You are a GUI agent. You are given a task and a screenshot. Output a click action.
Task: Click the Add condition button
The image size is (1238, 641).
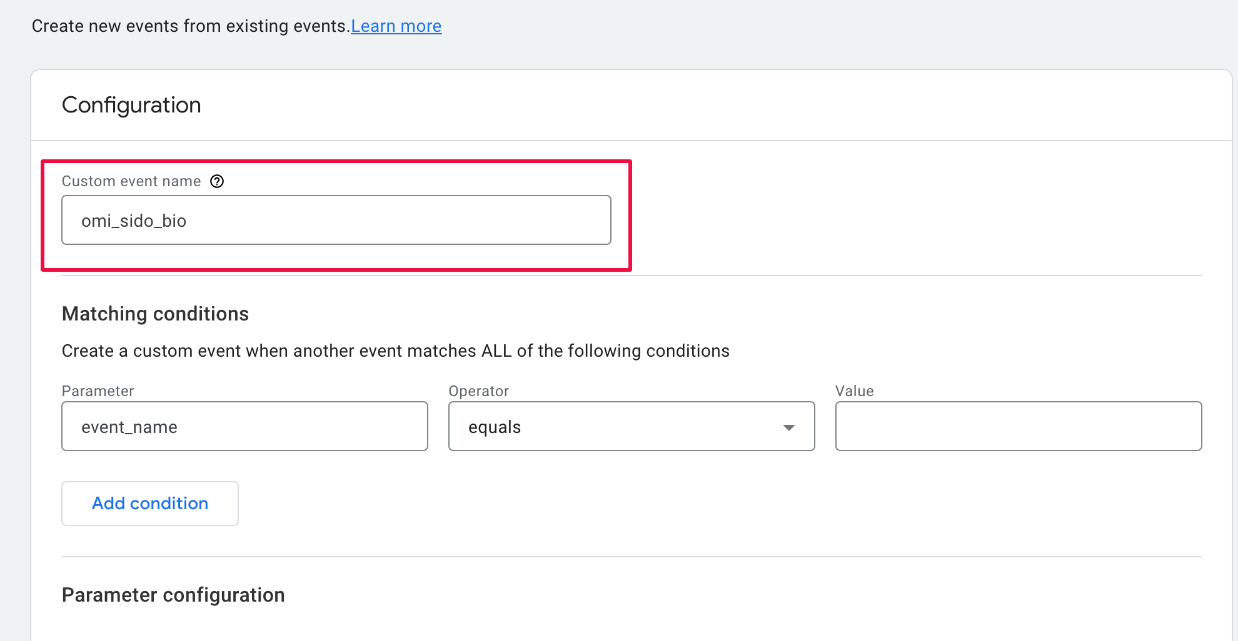(149, 503)
